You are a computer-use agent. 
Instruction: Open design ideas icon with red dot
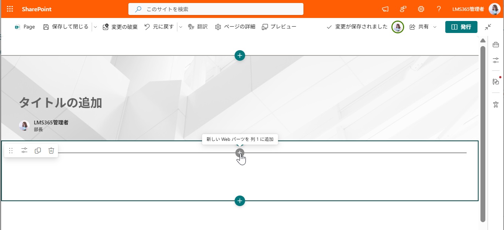pyautogui.click(x=496, y=82)
